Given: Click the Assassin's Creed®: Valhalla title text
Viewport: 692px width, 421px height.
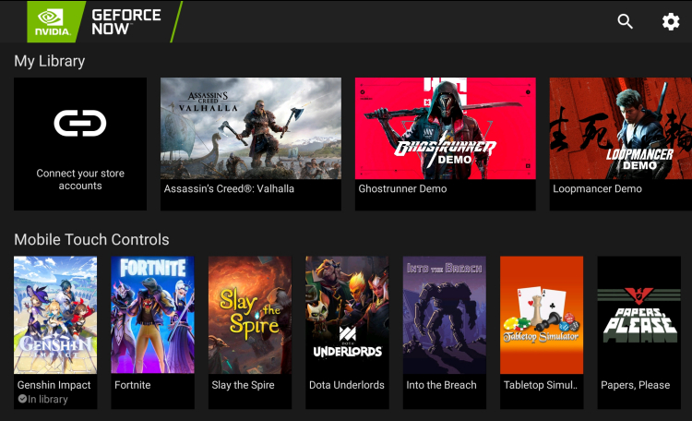Looking at the screenshot, I should coord(229,188).
